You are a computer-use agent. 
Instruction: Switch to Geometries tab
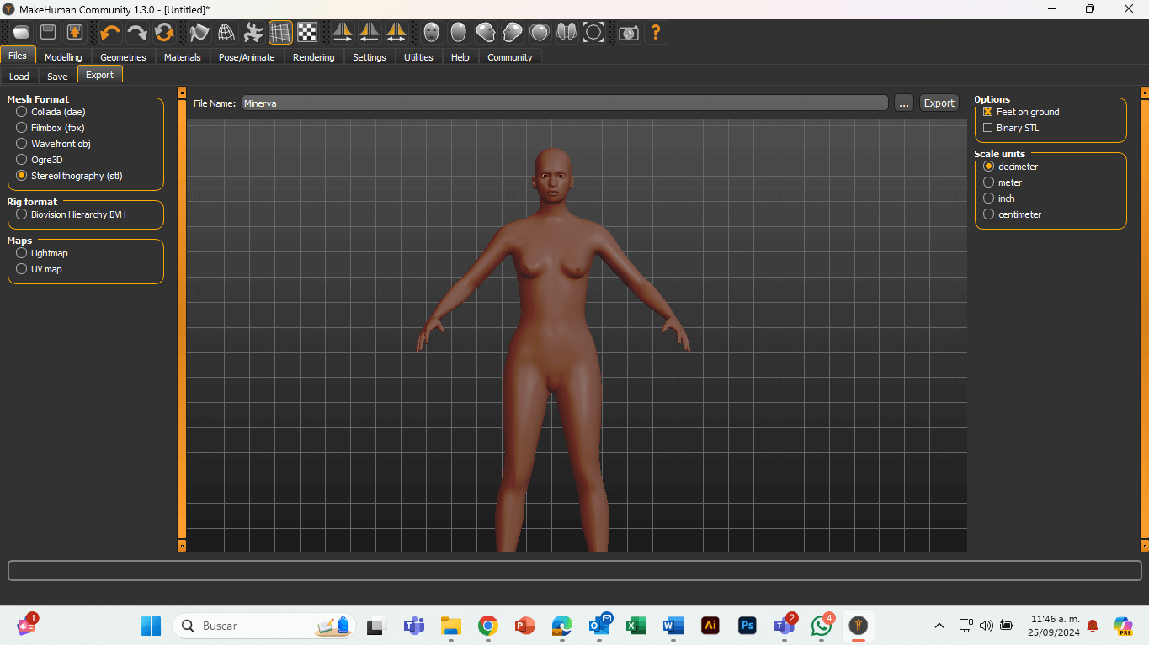pyautogui.click(x=123, y=57)
